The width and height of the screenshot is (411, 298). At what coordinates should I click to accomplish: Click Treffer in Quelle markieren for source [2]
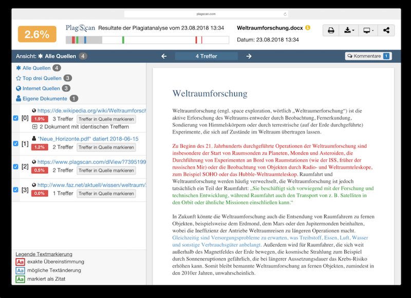[106, 171]
